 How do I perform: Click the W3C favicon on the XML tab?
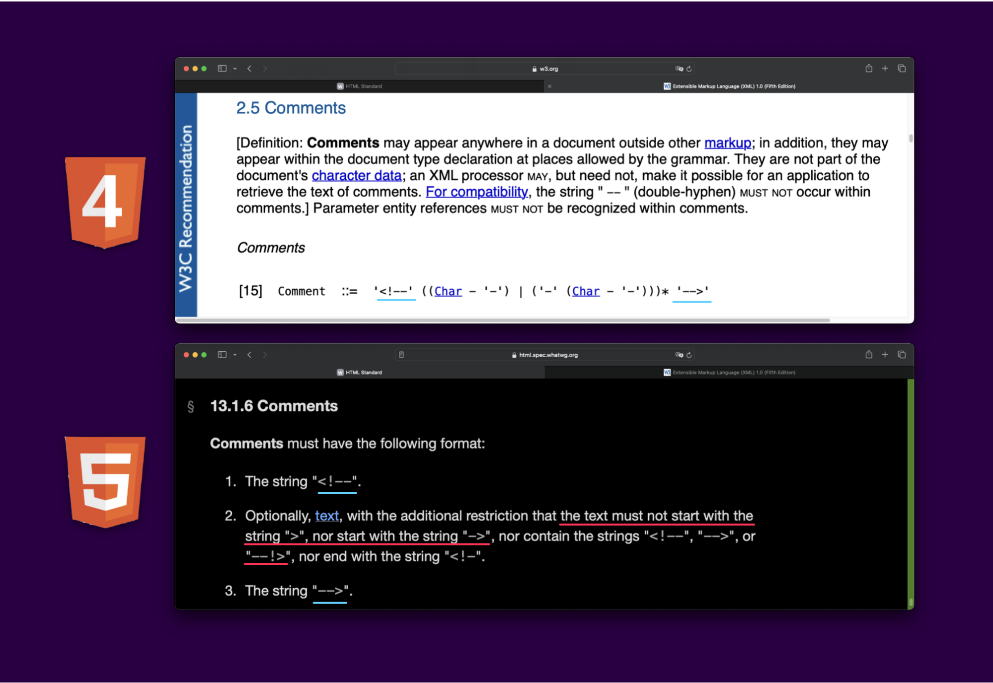point(667,86)
